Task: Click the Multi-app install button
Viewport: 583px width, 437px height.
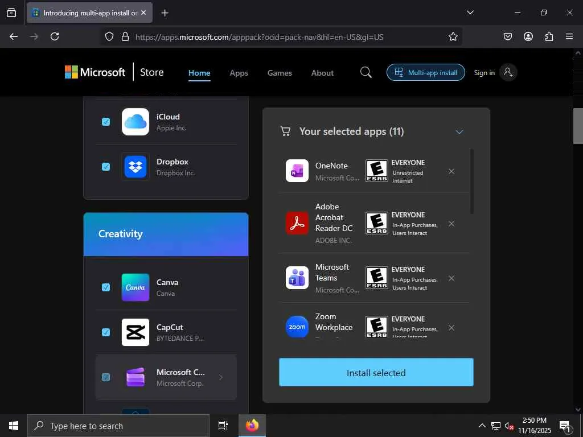Action: pos(426,72)
